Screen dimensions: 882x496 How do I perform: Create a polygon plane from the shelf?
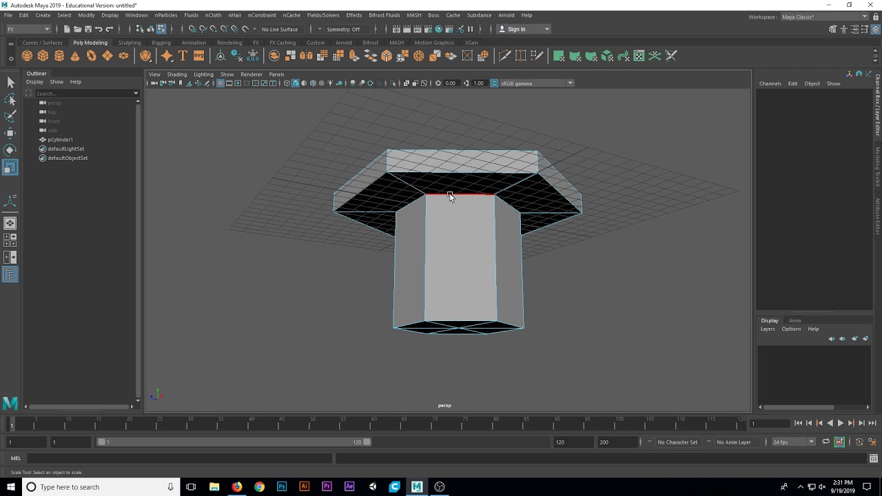pos(107,56)
